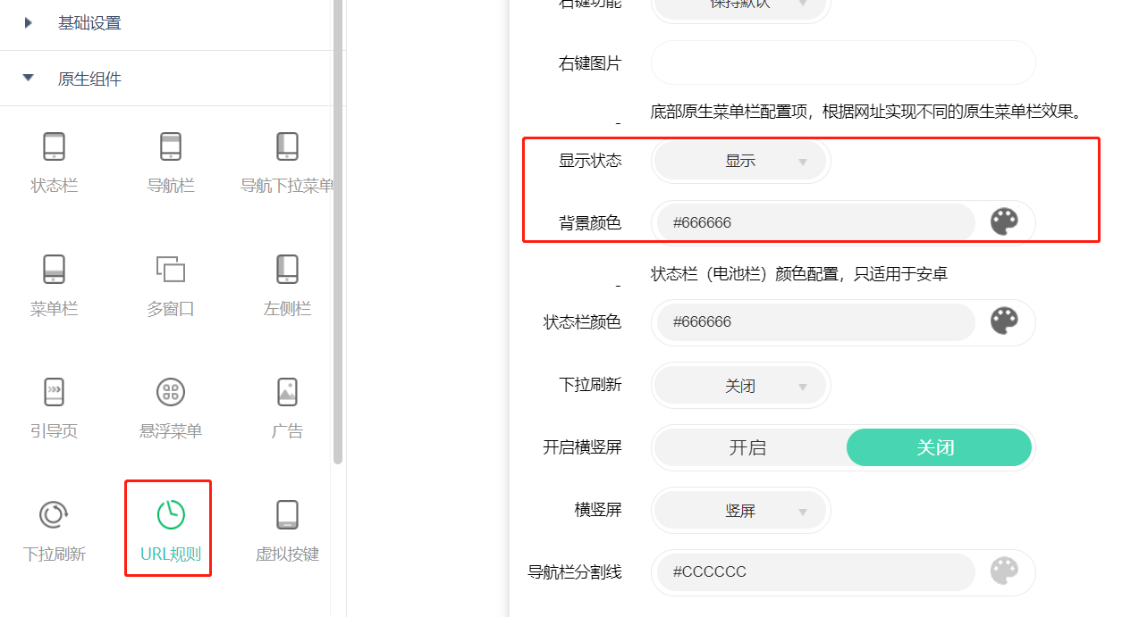Open the 横竖屏 dropdown set to 竖屏

pyautogui.click(x=741, y=511)
